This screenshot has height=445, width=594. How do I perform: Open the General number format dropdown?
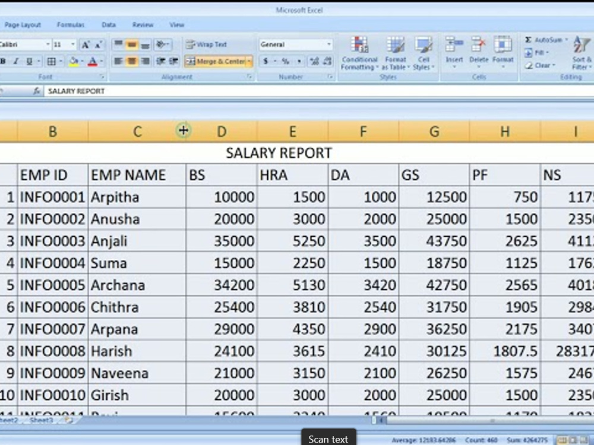[328, 44]
